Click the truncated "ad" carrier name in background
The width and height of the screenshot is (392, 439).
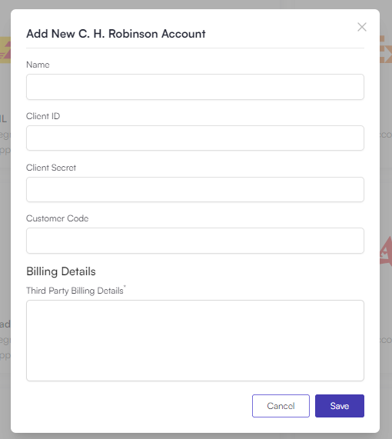[x=5, y=324]
